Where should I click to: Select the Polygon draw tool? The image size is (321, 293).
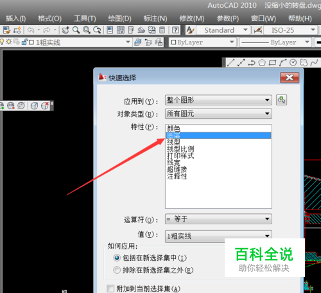pyautogui.click(x=262, y=62)
